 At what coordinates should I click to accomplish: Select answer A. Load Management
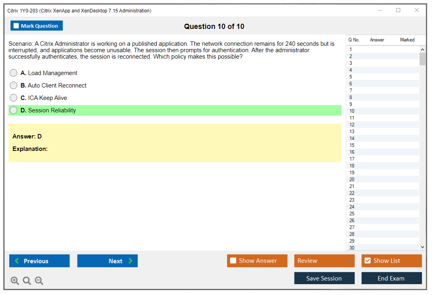pos(14,73)
